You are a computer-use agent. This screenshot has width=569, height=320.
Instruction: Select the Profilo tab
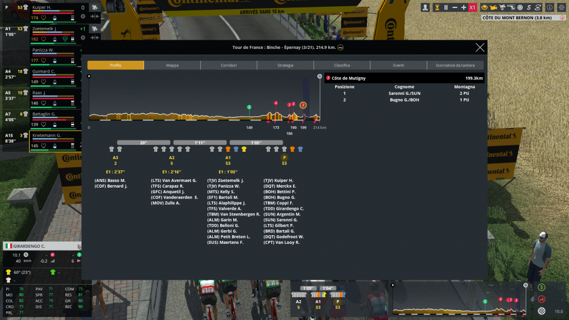pyautogui.click(x=116, y=65)
